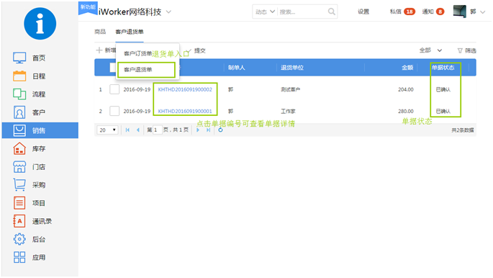Click amount 204.00 cell

406,89
